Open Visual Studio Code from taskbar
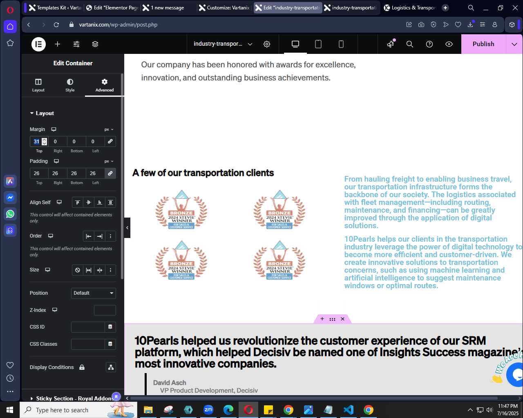This screenshot has width=523, height=418. 349,410
